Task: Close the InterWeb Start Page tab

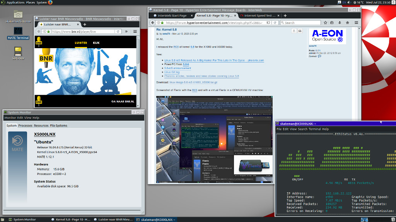Action: tap(192, 15)
